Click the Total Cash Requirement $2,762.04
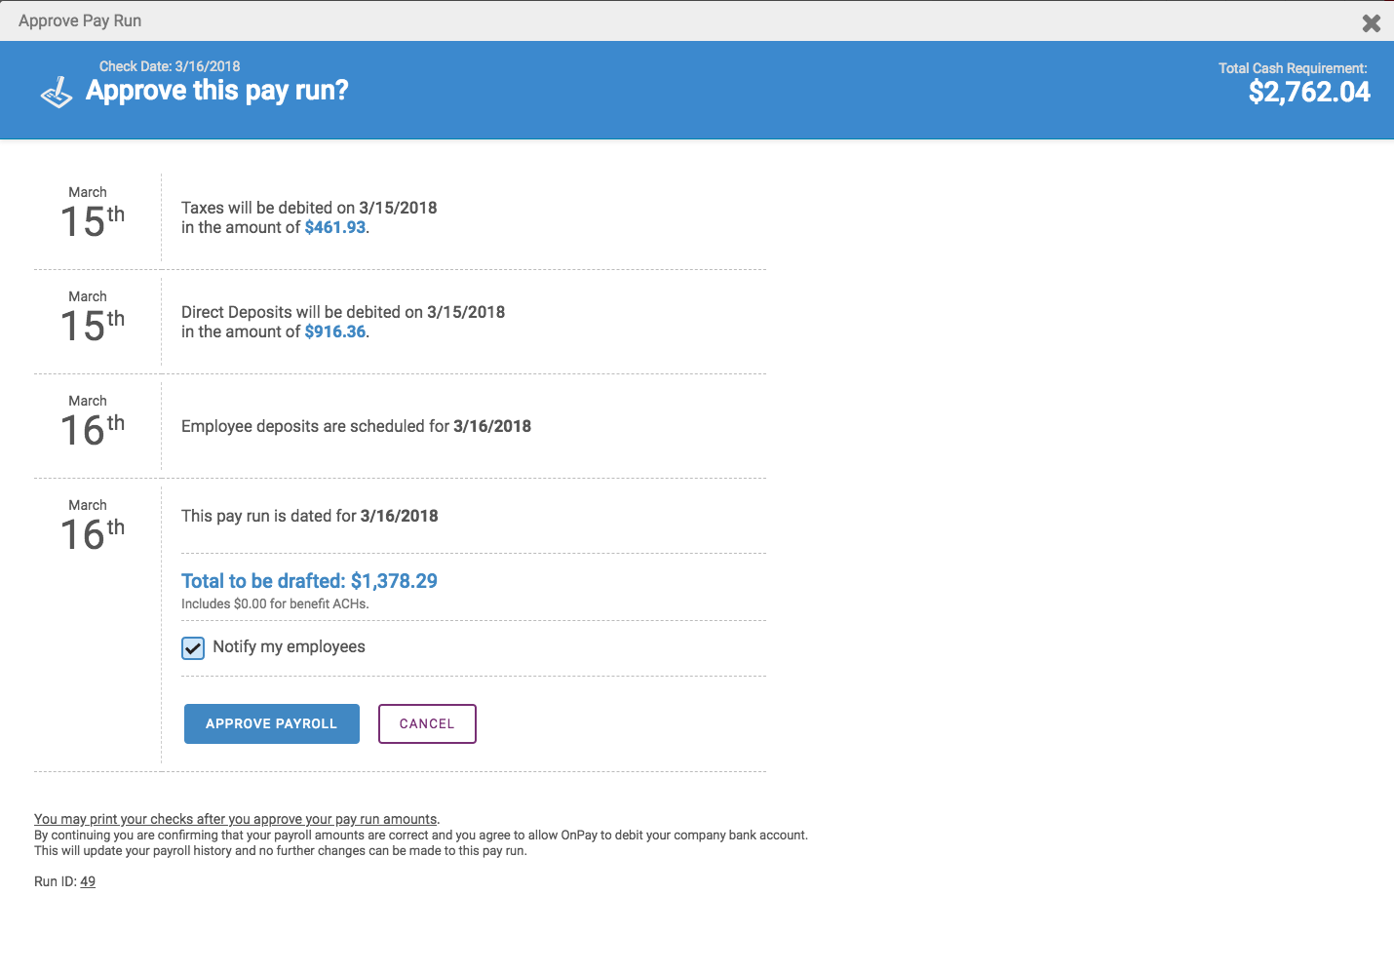The width and height of the screenshot is (1394, 973). [1309, 92]
